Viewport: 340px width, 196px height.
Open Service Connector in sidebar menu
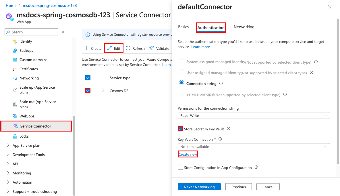click(x=36, y=126)
